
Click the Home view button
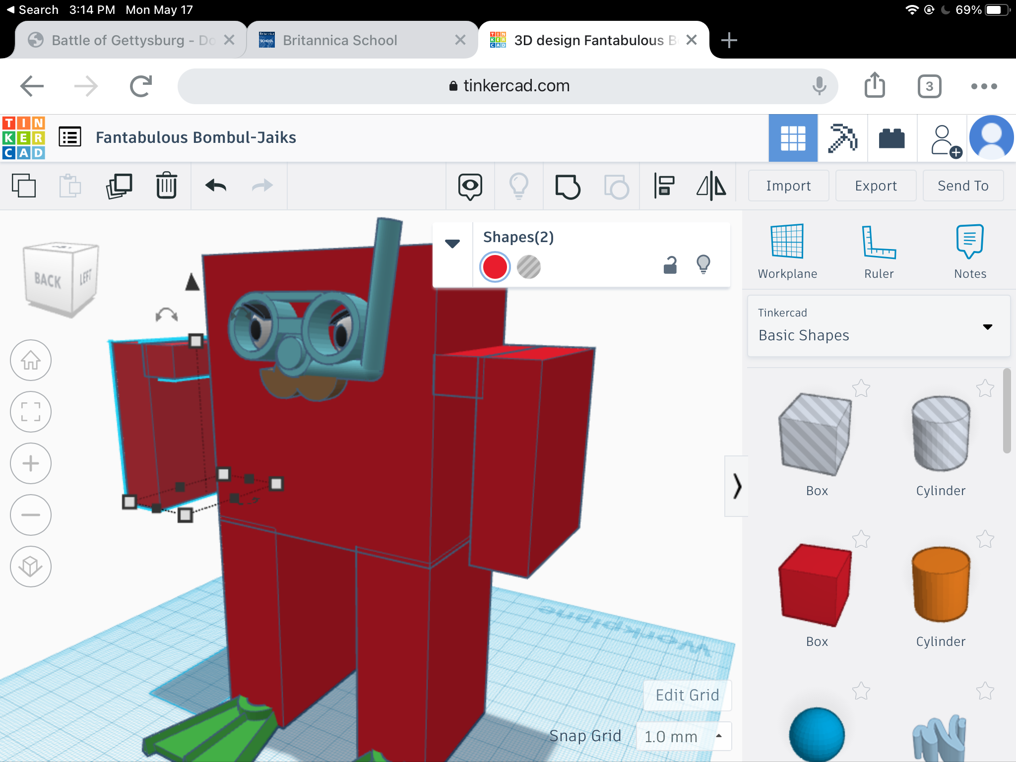click(x=31, y=360)
